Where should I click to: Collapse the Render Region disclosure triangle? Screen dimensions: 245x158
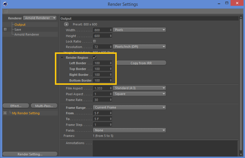[62, 58]
